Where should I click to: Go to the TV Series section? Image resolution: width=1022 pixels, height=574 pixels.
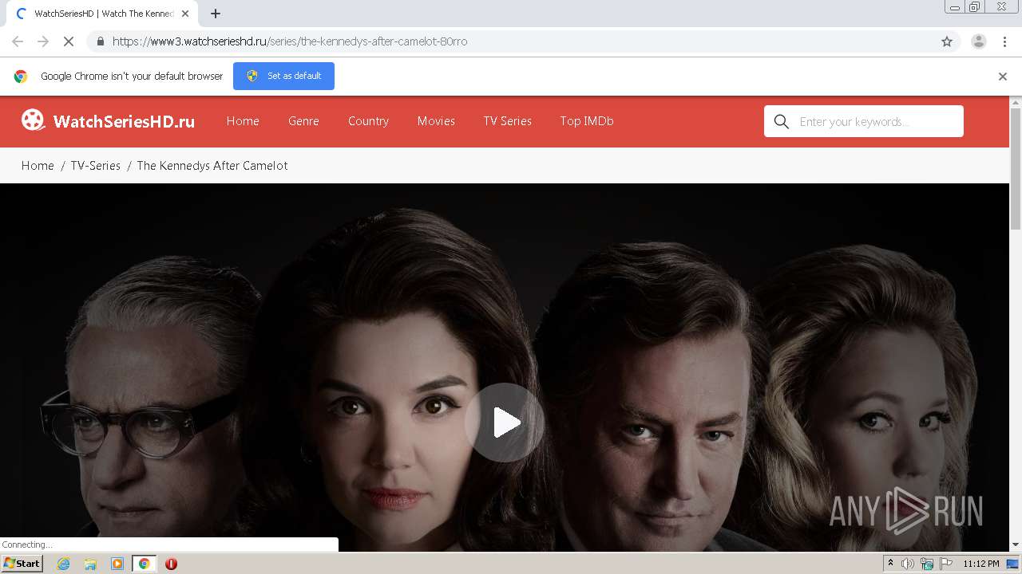507,121
